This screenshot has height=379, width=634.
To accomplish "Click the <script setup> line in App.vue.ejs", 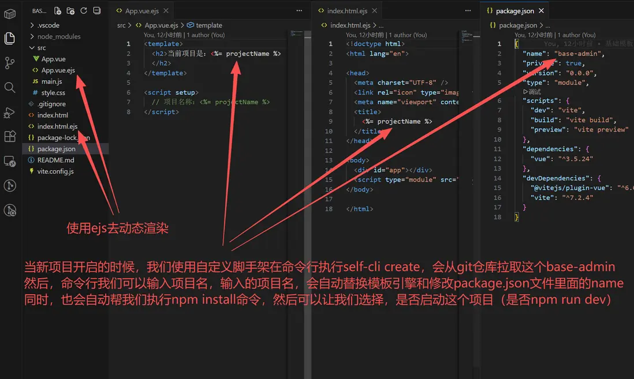I will (171, 92).
